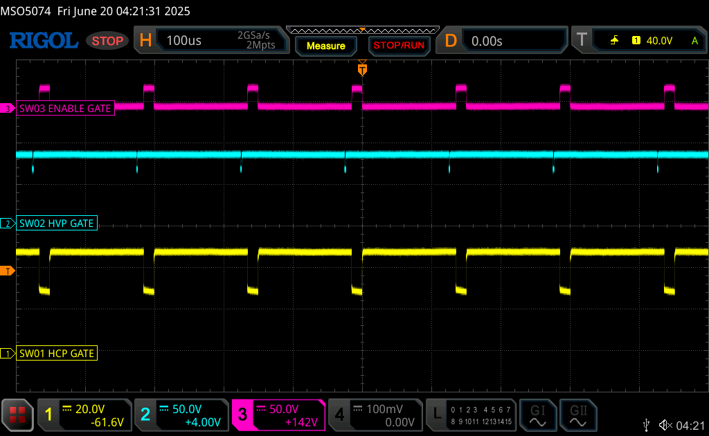This screenshot has width=709, height=436.
Task: Toggle channel 2 settings button
Action: 145,415
